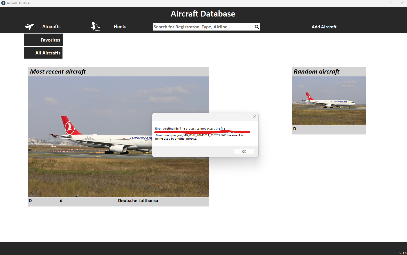This screenshot has height=255, width=407.
Task: Click the type label d under Most recent aircraft
Action: click(61, 201)
